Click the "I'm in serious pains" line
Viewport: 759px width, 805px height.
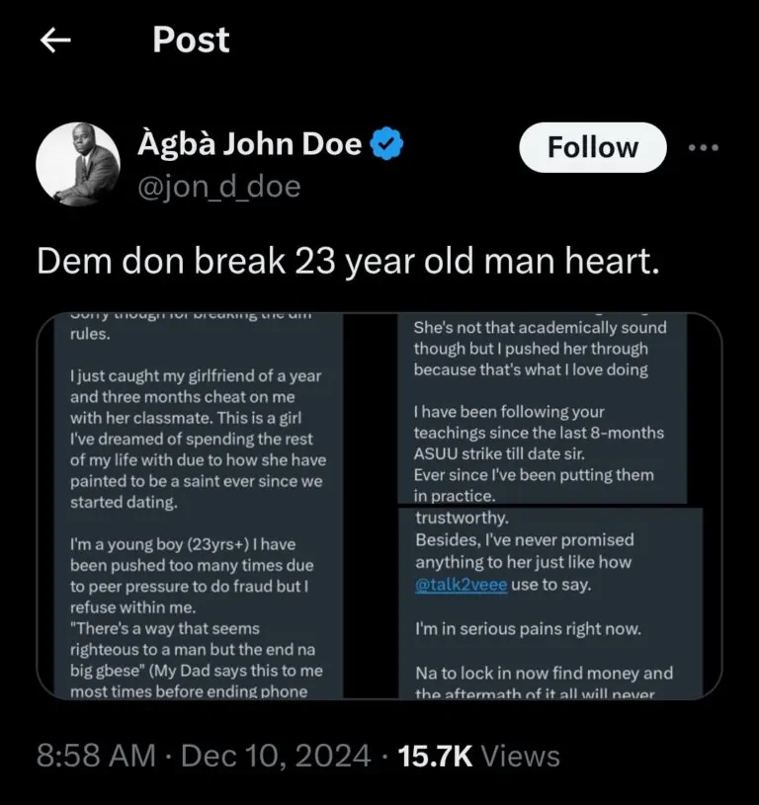[513, 627]
